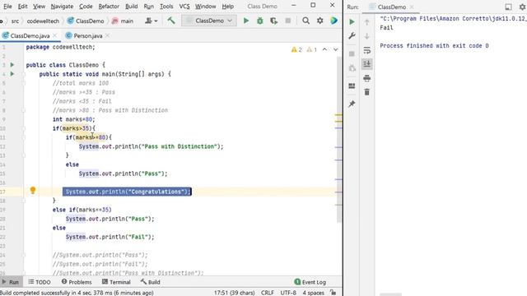Image resolution: width=527 pixels, height=296 pixels.
Task: Click the run gutter arrow beside main method
Action: [12, 74]
